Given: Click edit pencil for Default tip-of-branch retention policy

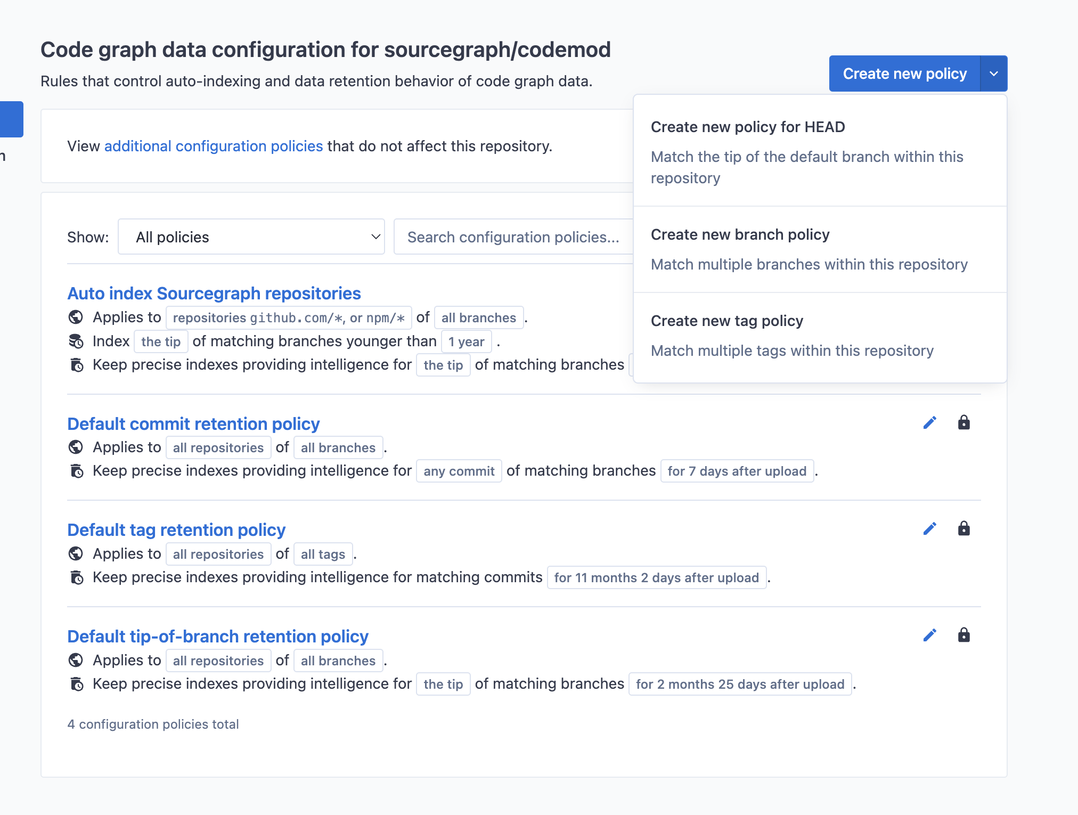Looking at the screenshot, I should click(929, 635).
